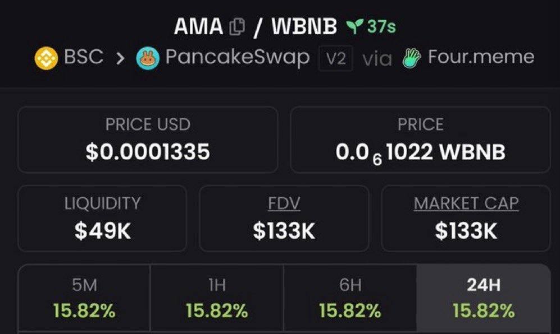Open the PancakeSwap DEX link

(x=237, y=58)
